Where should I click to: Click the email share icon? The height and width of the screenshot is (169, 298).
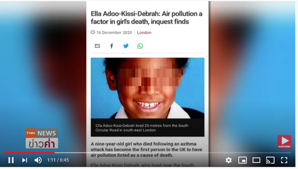(x=97, y=46)
